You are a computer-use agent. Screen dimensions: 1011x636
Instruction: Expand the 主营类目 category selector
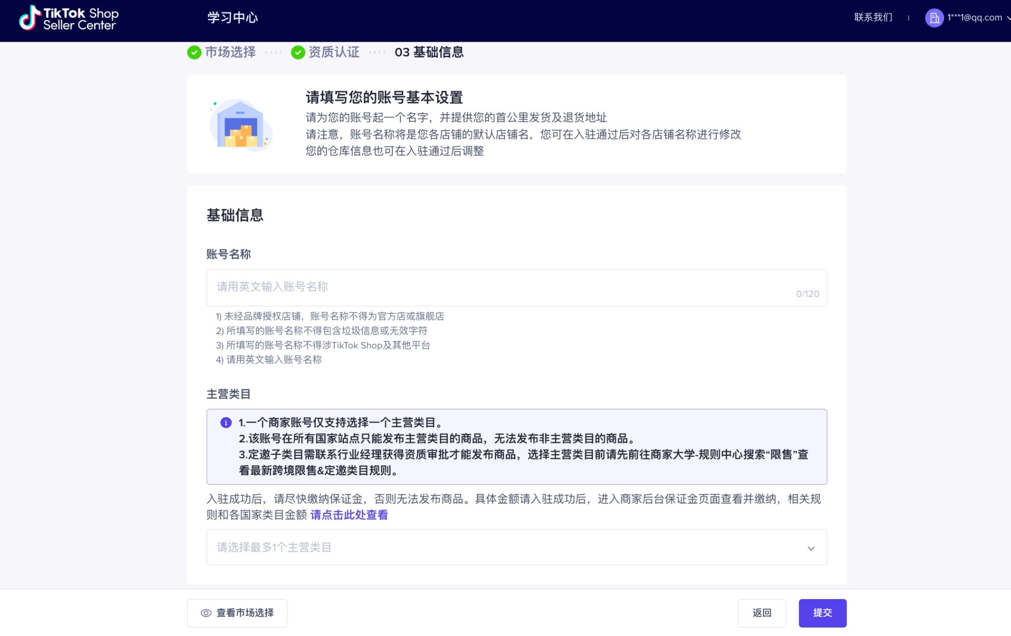516,547
